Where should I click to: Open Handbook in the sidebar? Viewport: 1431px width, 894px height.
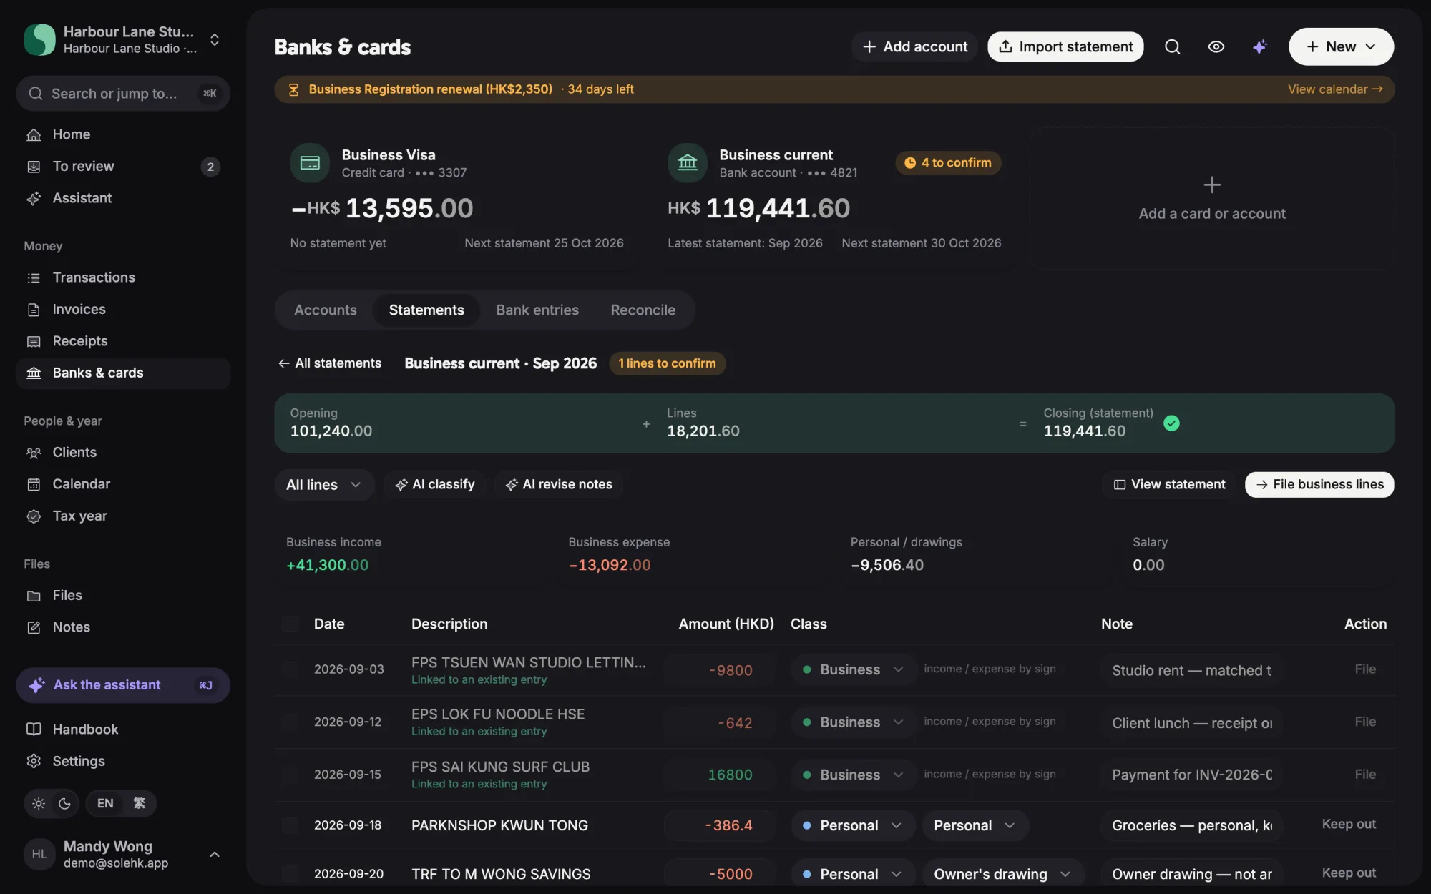pyautogui.click(x=123, y=730)
